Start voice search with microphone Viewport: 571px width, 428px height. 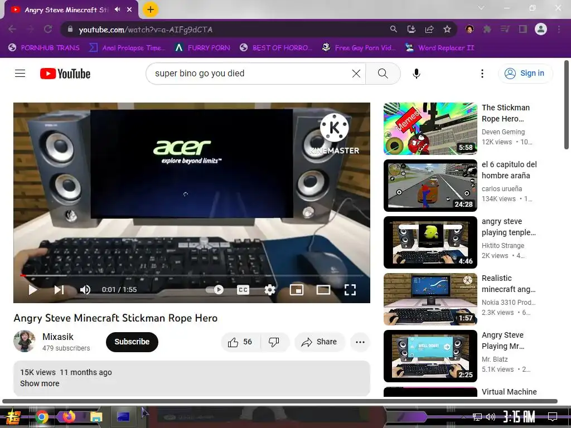pos(416,74)
